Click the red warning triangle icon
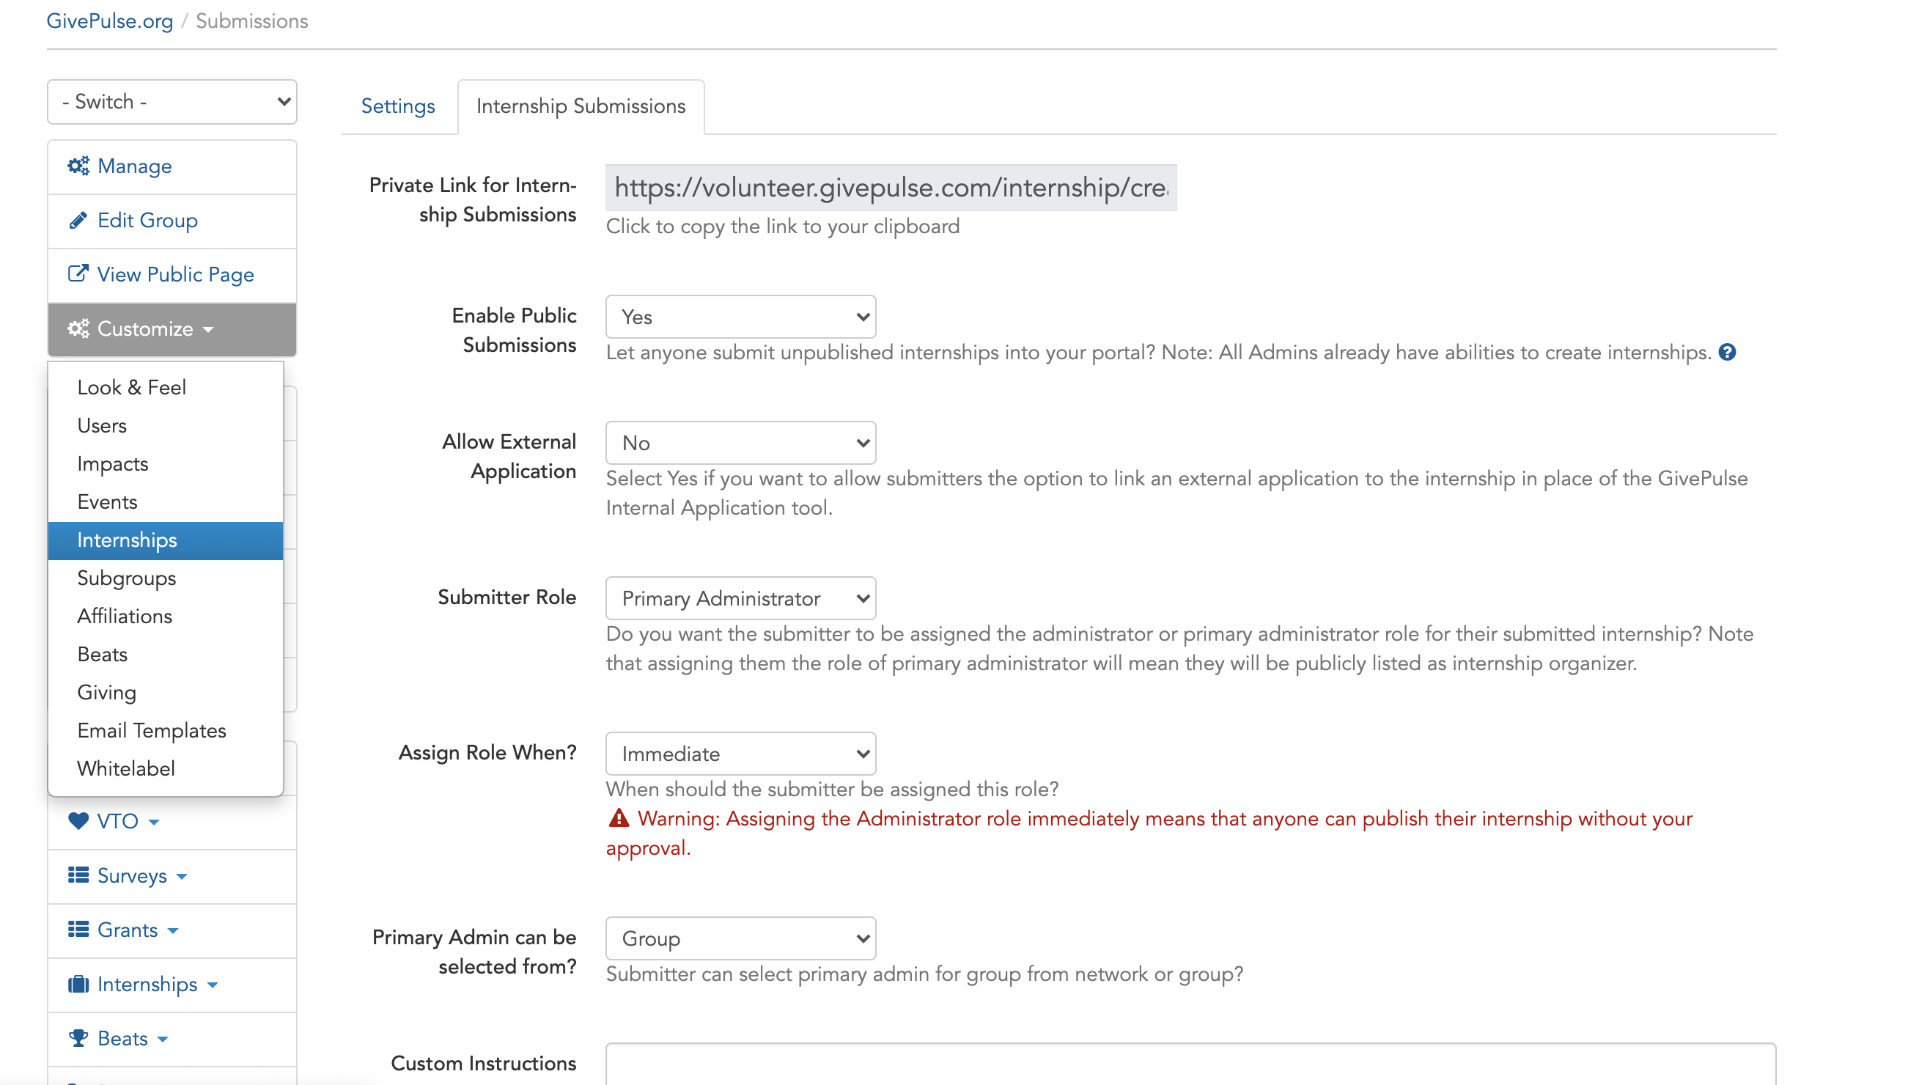 tap(619, 818)
